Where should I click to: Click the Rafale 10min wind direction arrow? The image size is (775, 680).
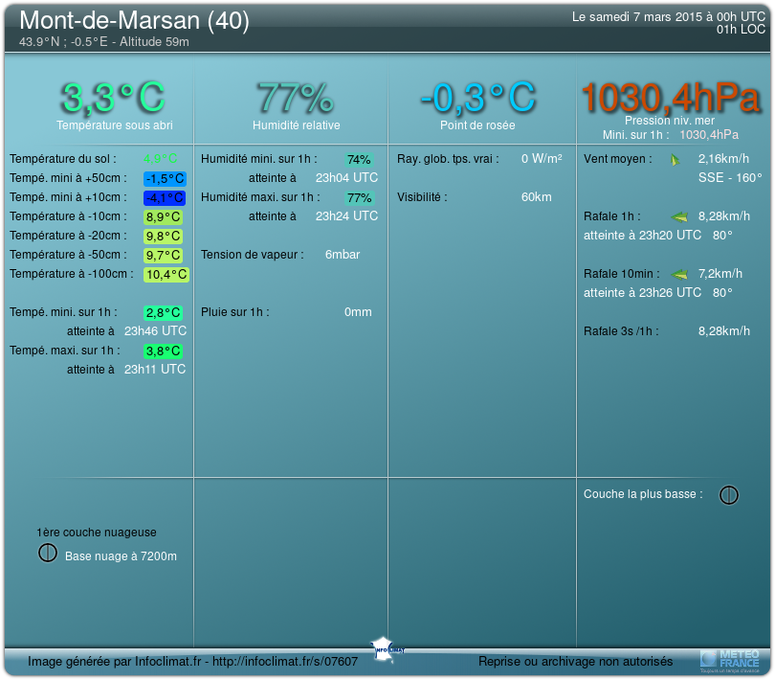click(679, 274)
